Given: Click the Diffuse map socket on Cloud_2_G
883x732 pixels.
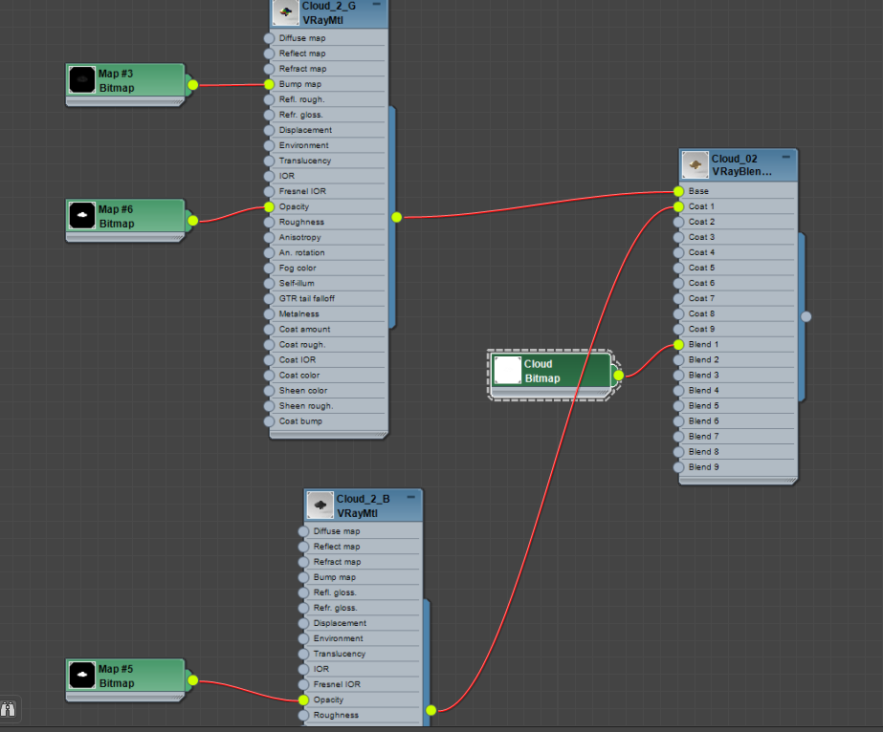Looking at the screenshot, I should [x=269, y=38].
